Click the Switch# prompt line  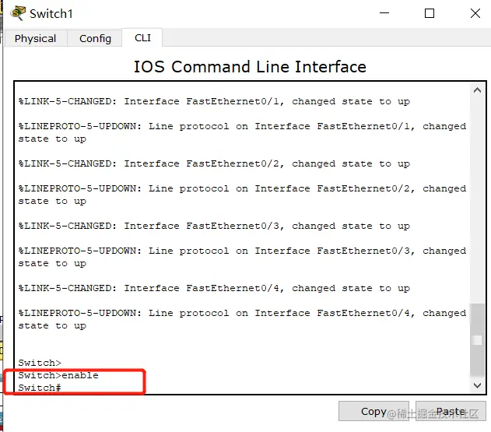tap(40, 388)
